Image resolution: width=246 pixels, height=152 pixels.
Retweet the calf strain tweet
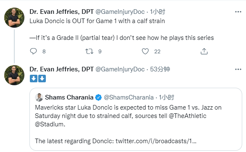(x=89, y=51)
